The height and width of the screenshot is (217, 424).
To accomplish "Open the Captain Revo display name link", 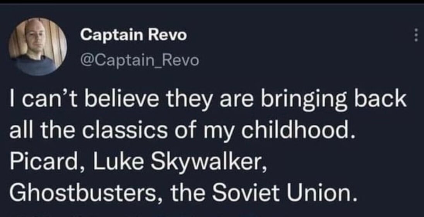I will (133, 35).
